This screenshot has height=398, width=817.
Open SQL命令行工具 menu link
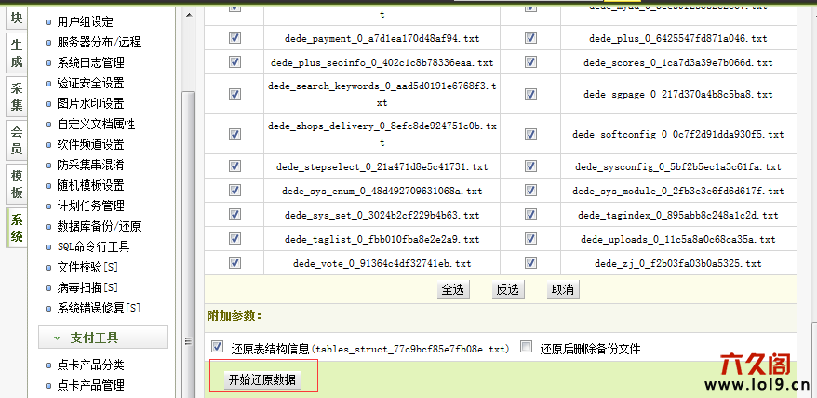point(93,247)
